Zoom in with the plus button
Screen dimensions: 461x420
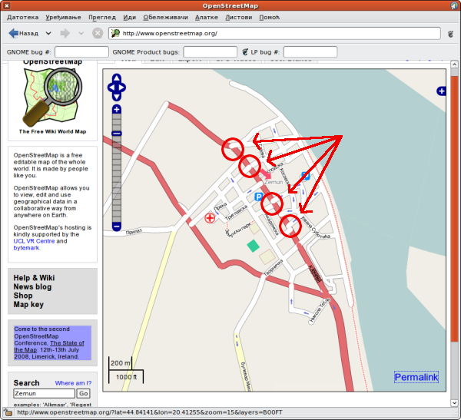click(x=117, y=109)
